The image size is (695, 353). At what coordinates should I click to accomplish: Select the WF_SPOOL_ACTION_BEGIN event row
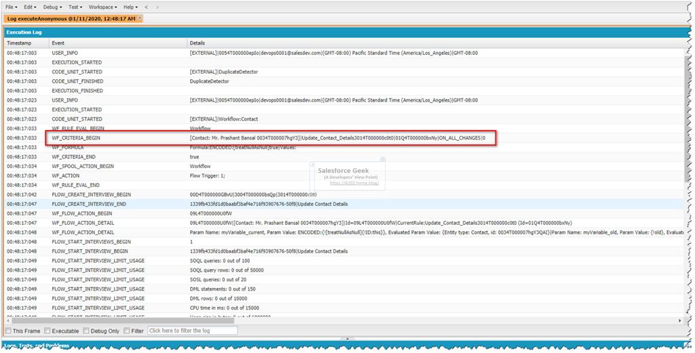tap(344, 166)
